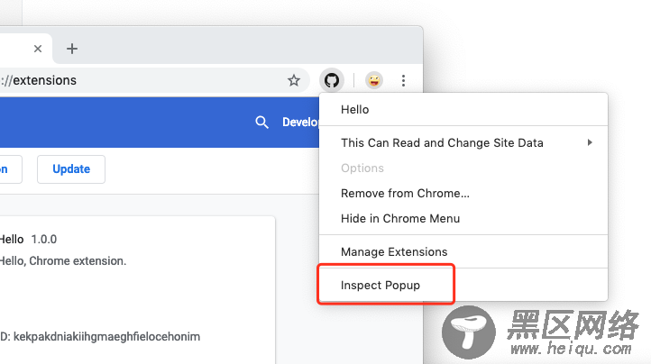Click the Options menu entry
This screenshot has width=651, height=364.
click(x=362, y=168)
